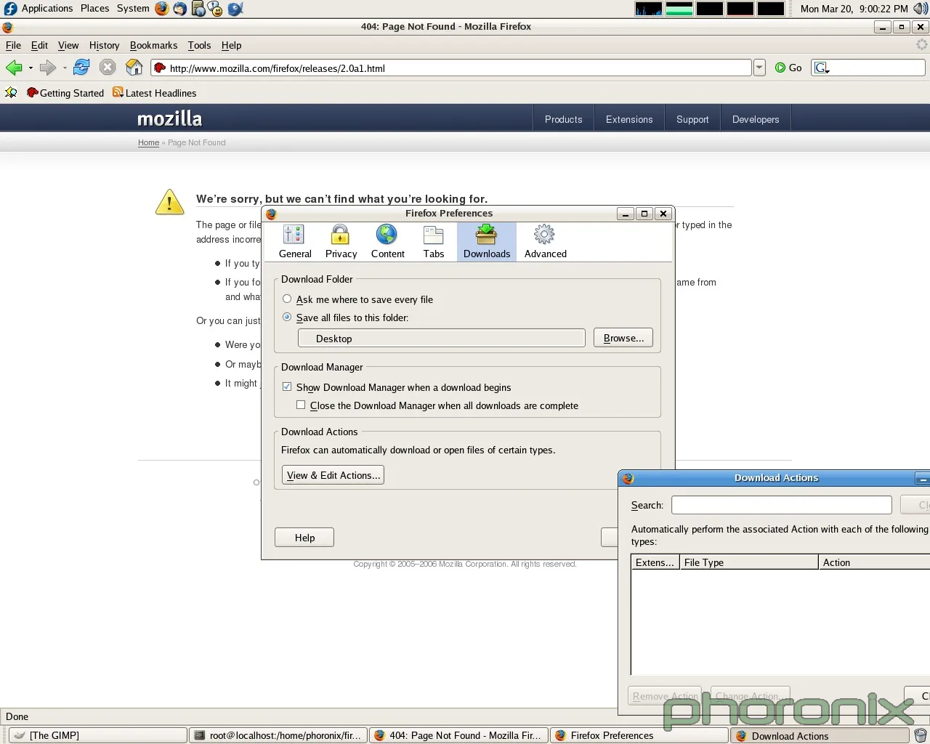Click the Search field in Download Actions
This screenshot has height=744, width=930.
pyautogui.click(x=782, y=505)
